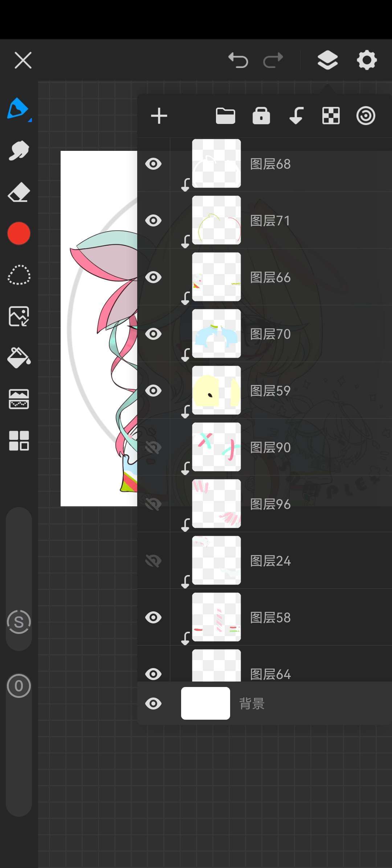
Task: Select the layer named 图层70
Action: pyautogui.click(x=270, y=334)
